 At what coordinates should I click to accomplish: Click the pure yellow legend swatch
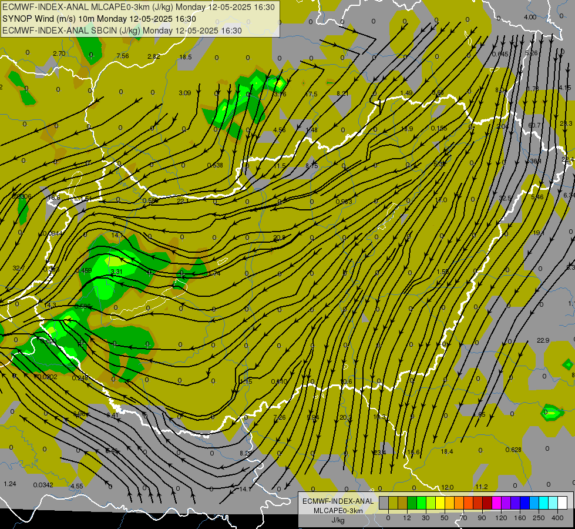(x=440, y=503)
